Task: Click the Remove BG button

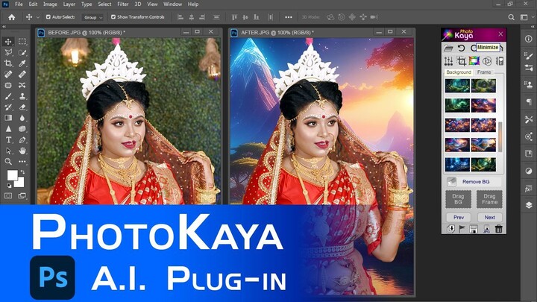Action: coord(474,181)
